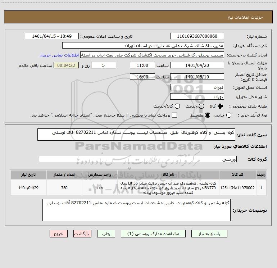Select the کالا/خدمت radio button
This screenshot has height=268, width=277.
tap(177, 106)
